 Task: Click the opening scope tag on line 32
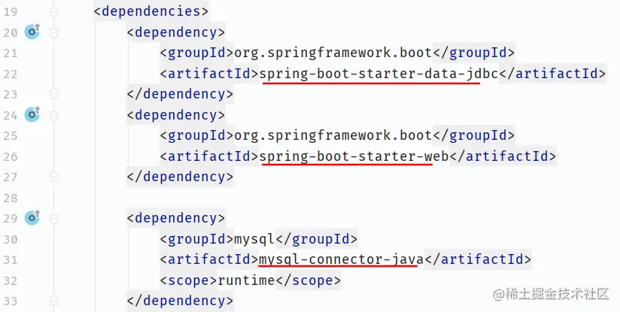coord(189,280)
